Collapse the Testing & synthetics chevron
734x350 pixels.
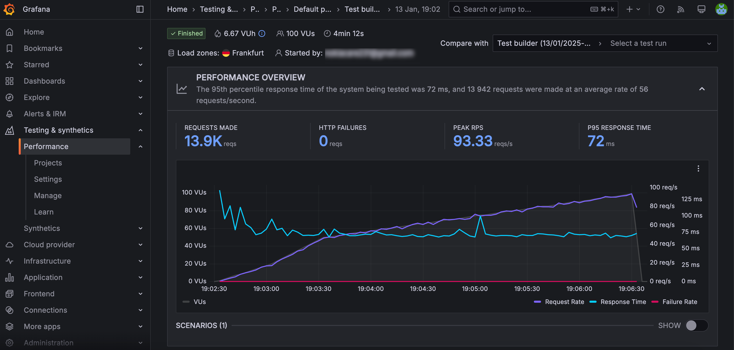[x=141, y=130]
